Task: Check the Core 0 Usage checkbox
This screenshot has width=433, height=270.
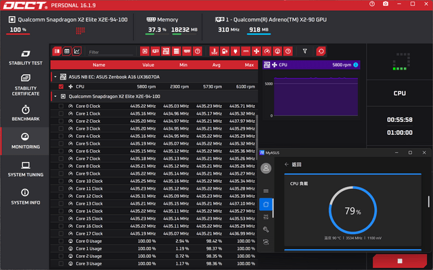Action: 61,241
